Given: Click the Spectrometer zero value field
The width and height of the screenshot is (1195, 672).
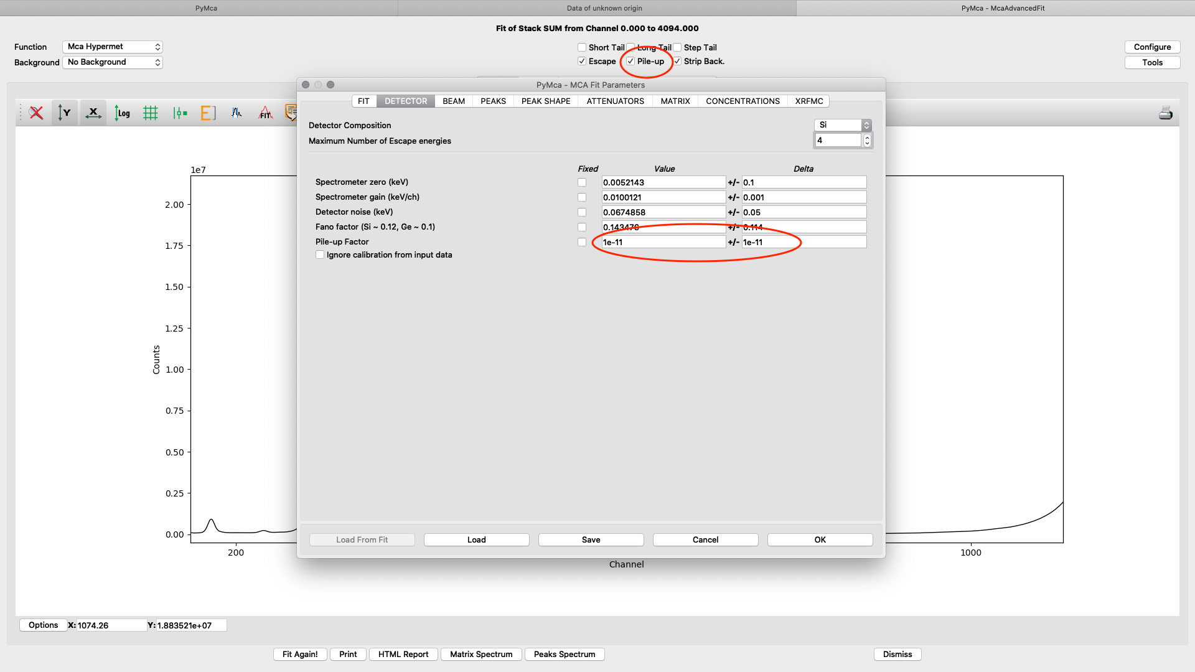Looking at the screenshot, I should click(x=663, y=182).
